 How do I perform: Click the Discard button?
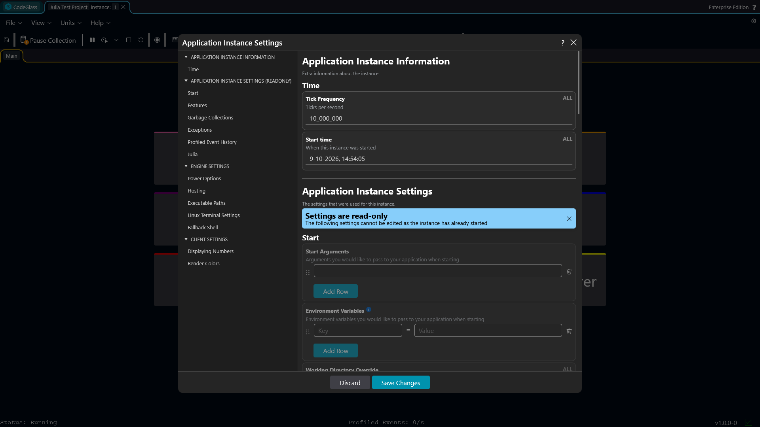click(350, 382)
